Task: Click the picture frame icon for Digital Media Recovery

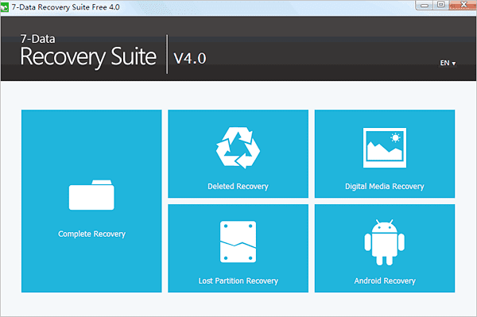Action: point(385,148)
